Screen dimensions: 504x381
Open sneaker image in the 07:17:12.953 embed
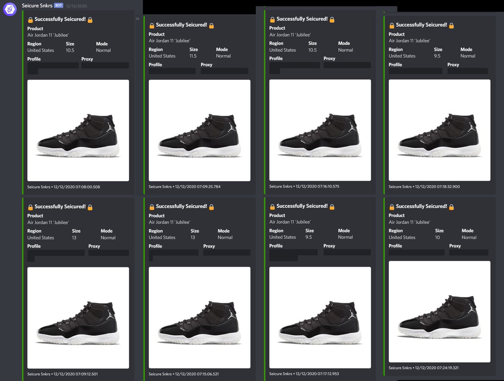320,318
